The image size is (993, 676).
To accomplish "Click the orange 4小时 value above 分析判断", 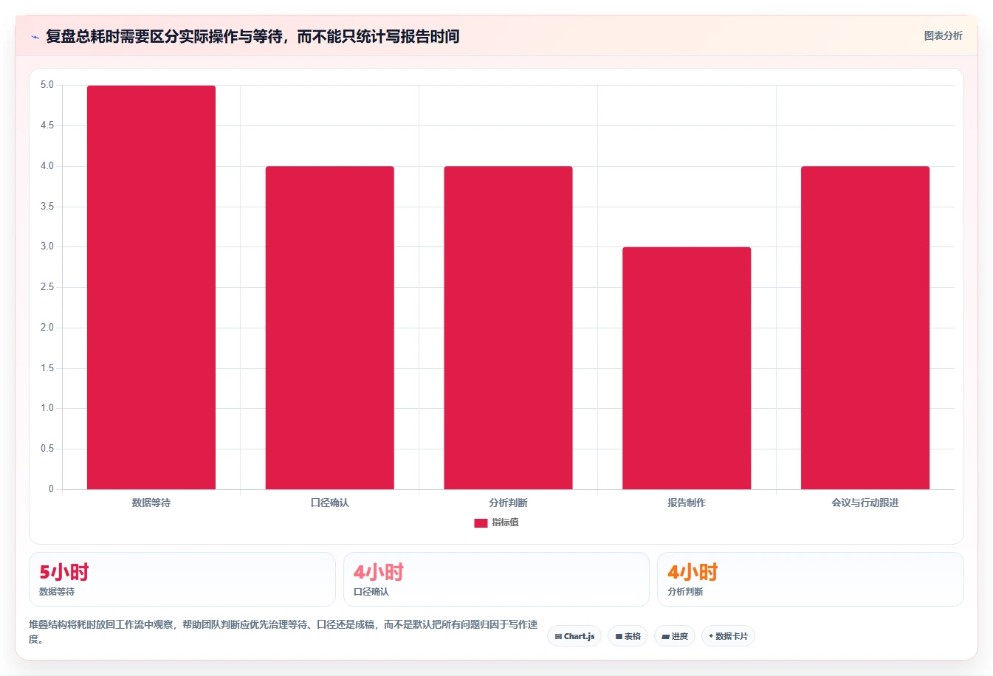I will click(x=693, y=572).
